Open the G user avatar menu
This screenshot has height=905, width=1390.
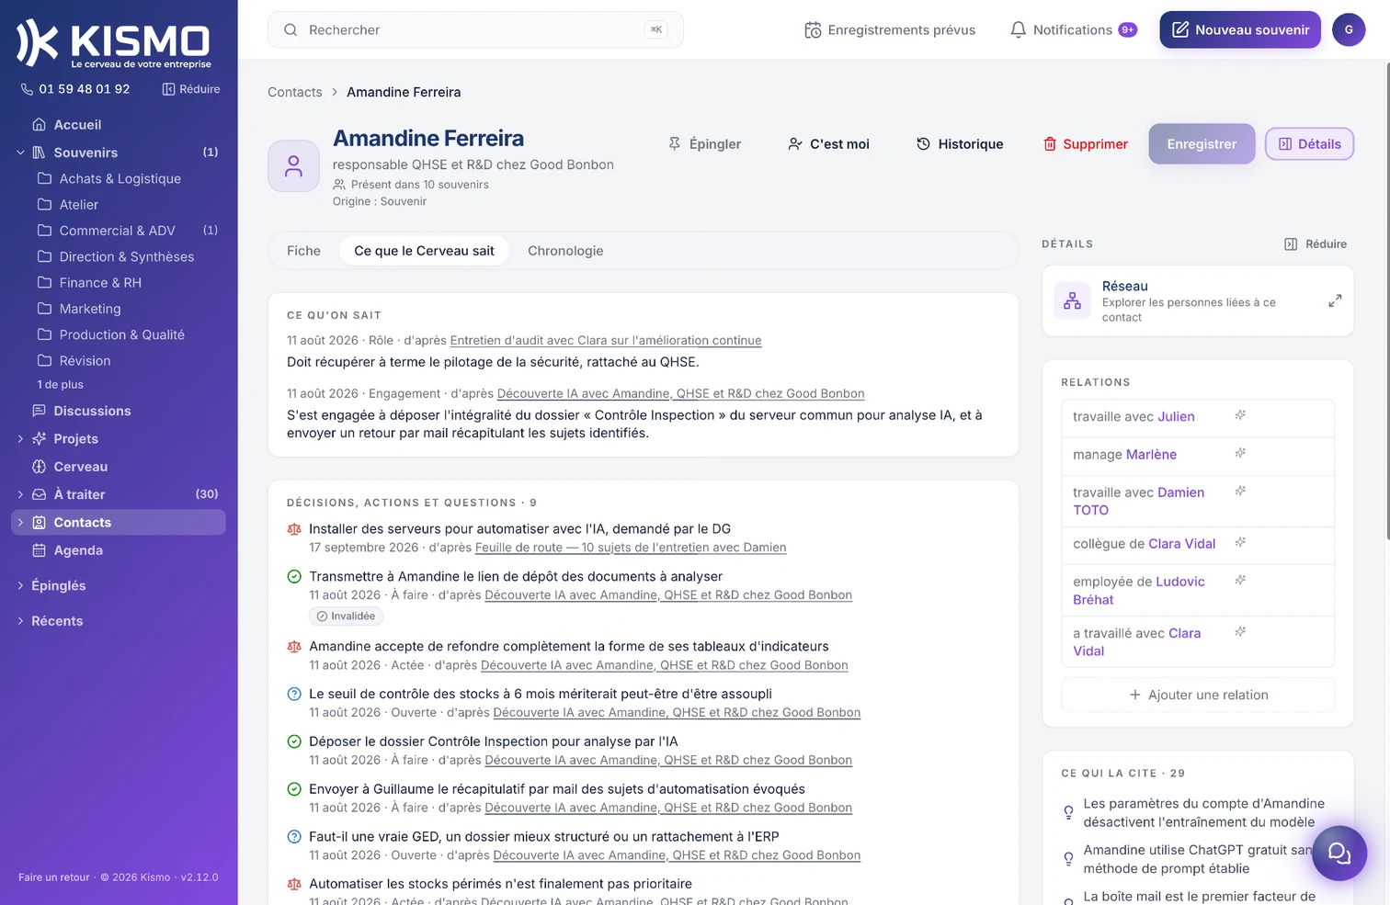pyautogui.click(x=1349, y=29)
